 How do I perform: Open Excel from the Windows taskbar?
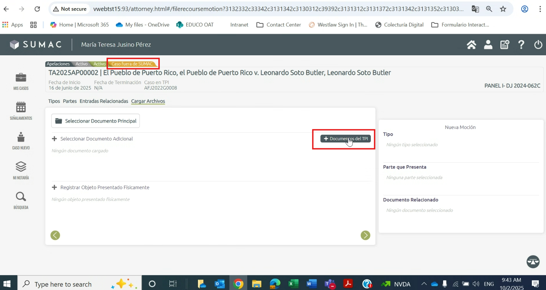coord(293,284)
